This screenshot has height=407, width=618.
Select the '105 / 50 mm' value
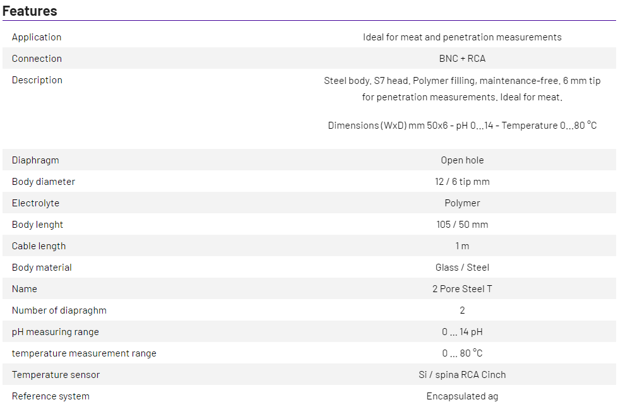[x=462, y=225]
